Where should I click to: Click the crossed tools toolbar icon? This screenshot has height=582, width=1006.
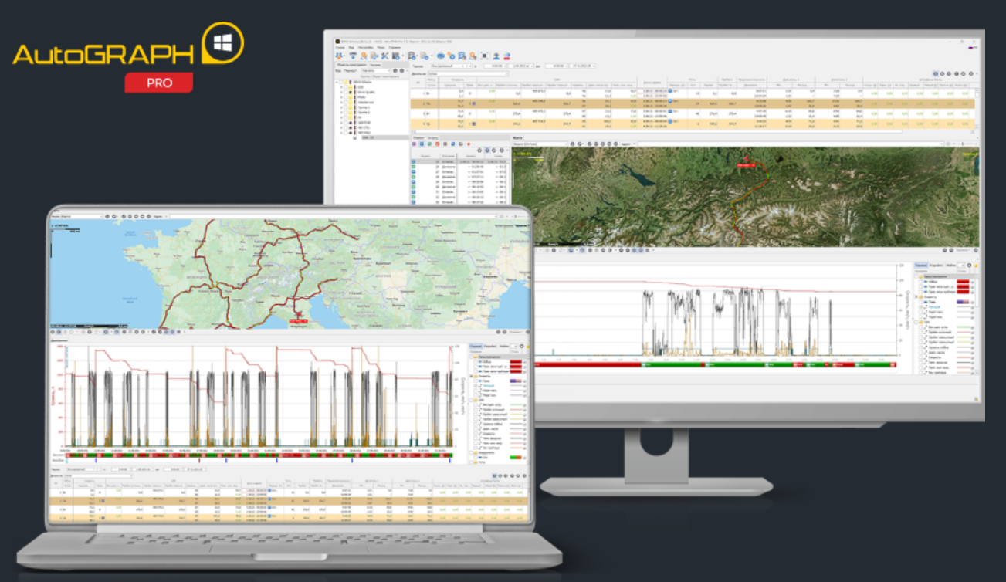384,56
